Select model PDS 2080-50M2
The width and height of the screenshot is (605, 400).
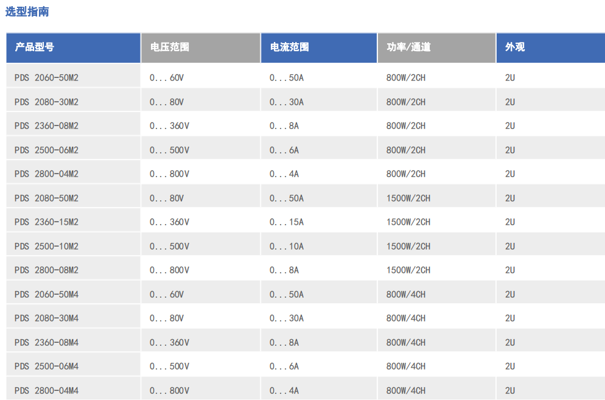click(x=46, y=198)
